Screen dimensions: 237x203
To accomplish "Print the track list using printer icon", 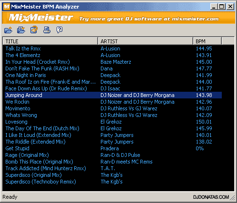I will pyautogui.click(x=47, y=30).
